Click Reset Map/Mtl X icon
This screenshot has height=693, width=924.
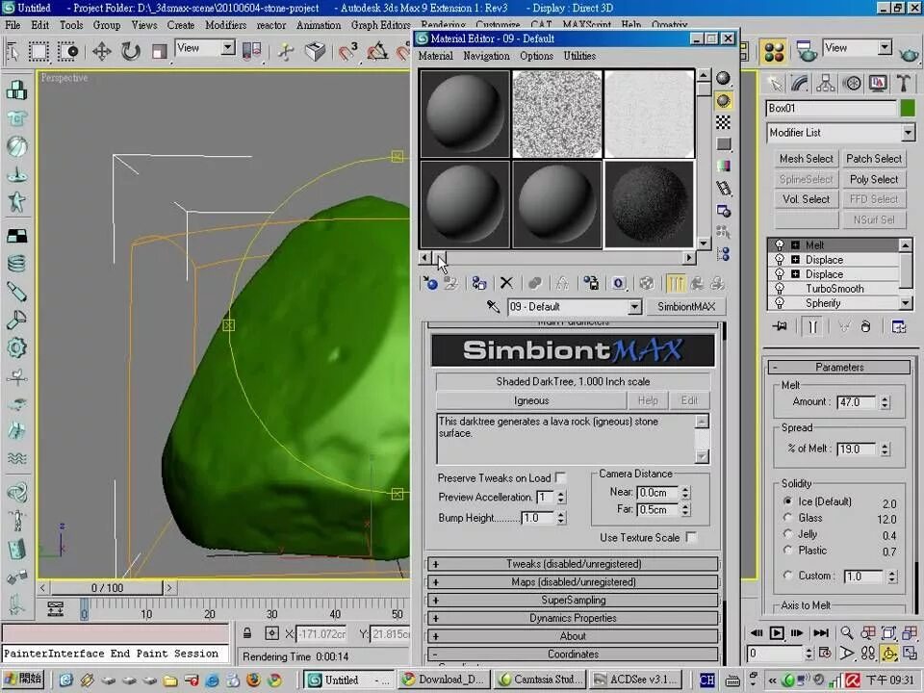tap(506, 283)
